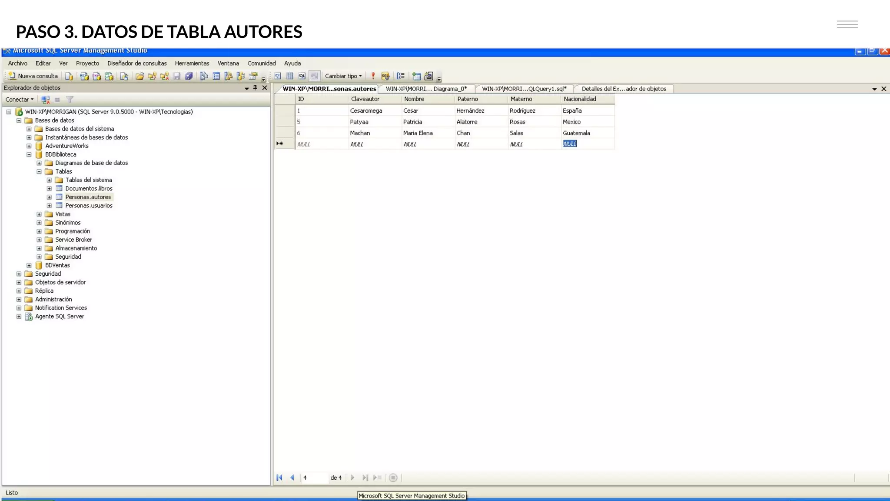
Task: Click the Nacionalidad column header
Action: [588, 99]
